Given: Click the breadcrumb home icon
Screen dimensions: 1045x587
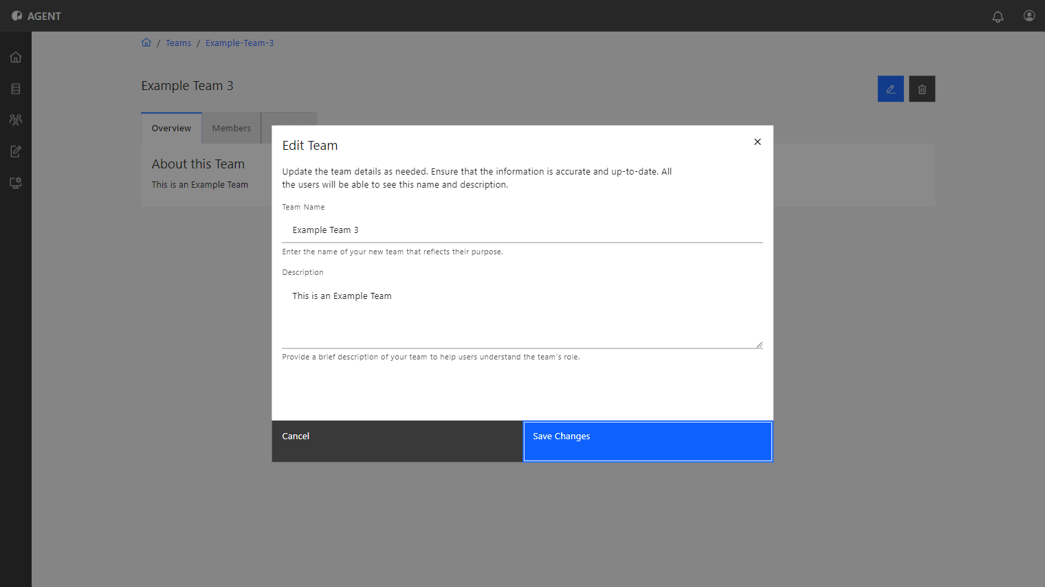Looking at the screenshot, I should (146, 43).
